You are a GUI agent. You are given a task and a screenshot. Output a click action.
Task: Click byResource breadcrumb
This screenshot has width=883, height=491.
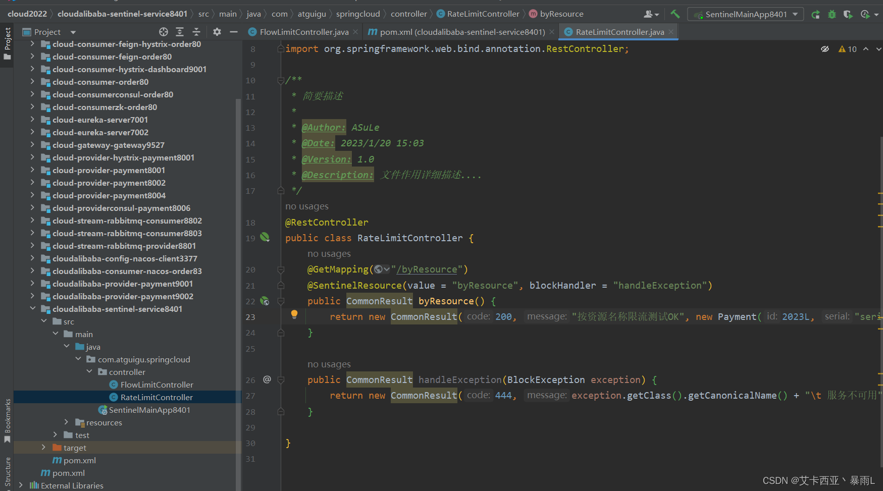[x=561, y=14]
